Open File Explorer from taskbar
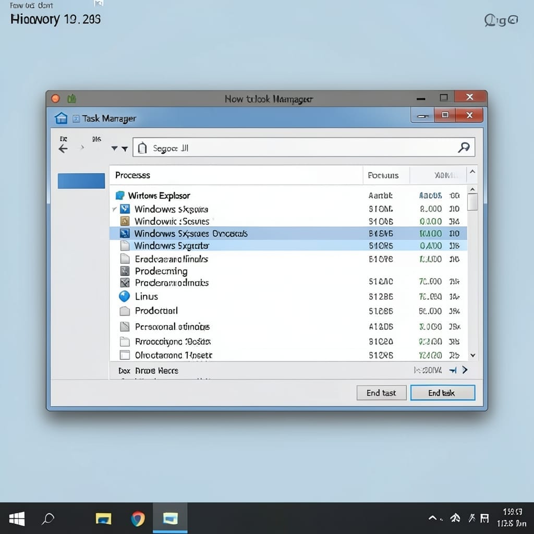Image resolution: width=534 pixels, height=534 pixels. (103, 519)
